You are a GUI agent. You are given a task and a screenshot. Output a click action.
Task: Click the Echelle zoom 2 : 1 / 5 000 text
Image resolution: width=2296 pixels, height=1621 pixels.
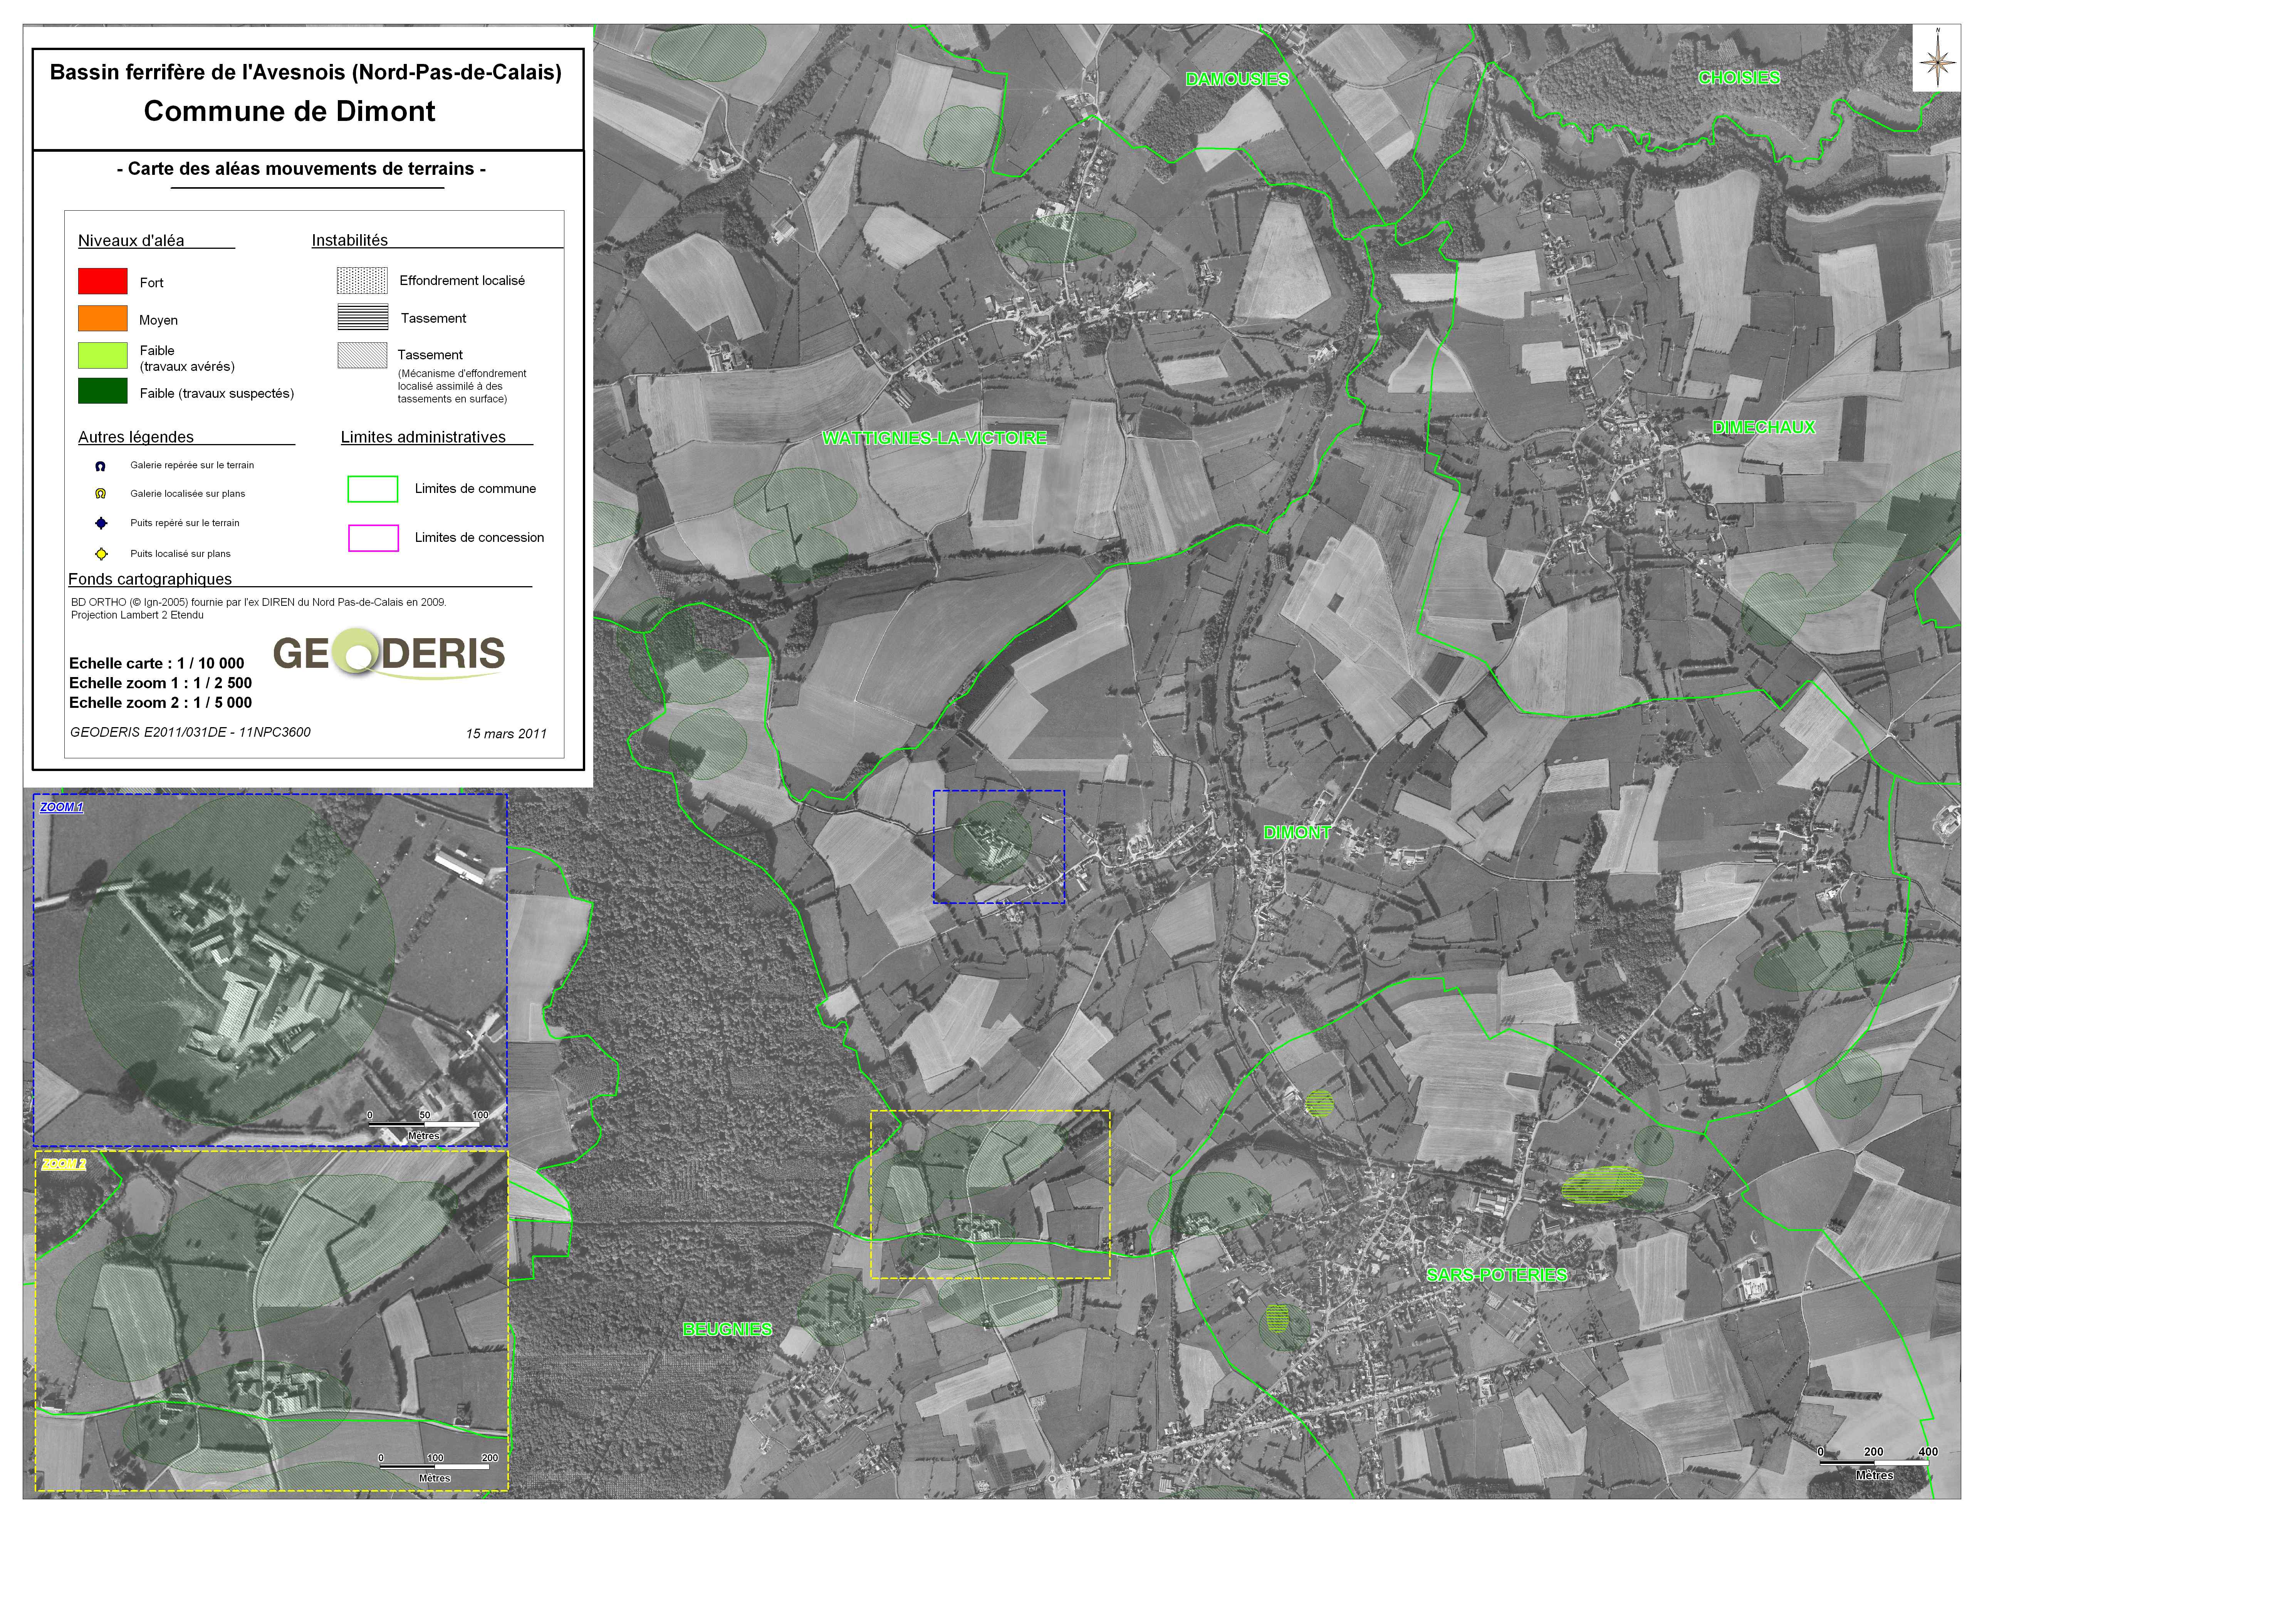(x=160, y=703)
